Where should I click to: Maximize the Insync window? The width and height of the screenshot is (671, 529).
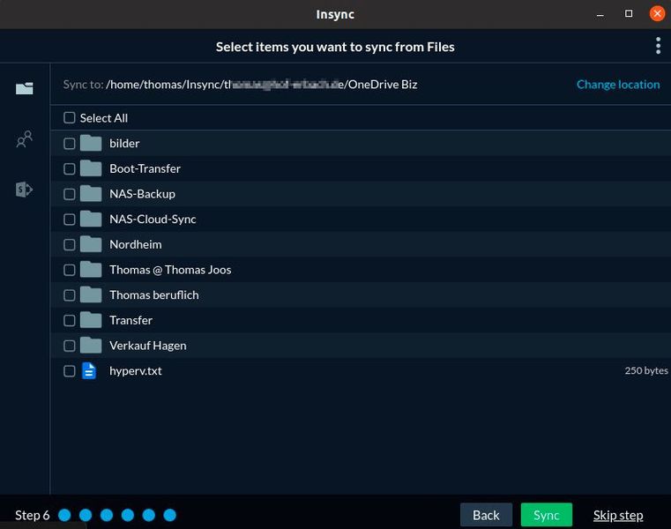click(x=629, y=14)
